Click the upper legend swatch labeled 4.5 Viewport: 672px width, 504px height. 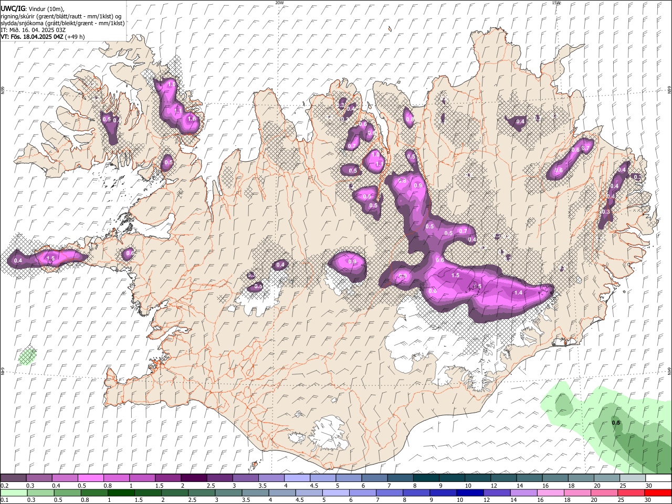tap(323, 478)
